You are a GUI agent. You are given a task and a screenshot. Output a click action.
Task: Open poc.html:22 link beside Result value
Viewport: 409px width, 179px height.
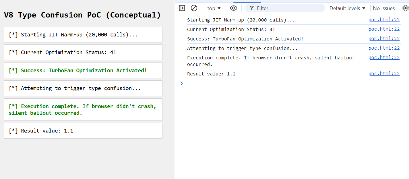coord(384,74)
